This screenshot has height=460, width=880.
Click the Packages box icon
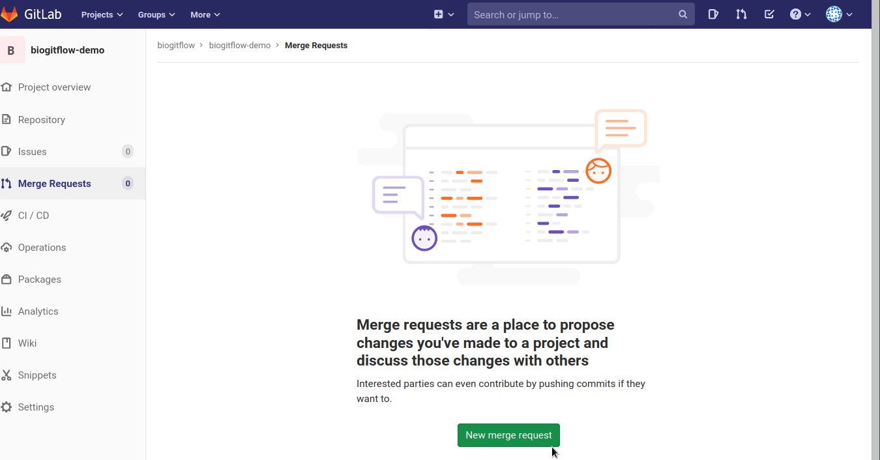click(x=7, y=279)
